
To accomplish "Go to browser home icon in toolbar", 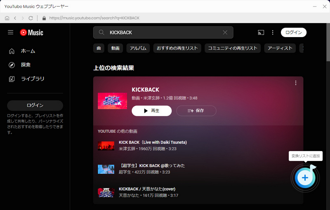I will [x=7, y=18].
